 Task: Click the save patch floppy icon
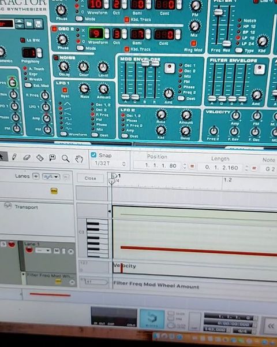(x=39, y=24)
